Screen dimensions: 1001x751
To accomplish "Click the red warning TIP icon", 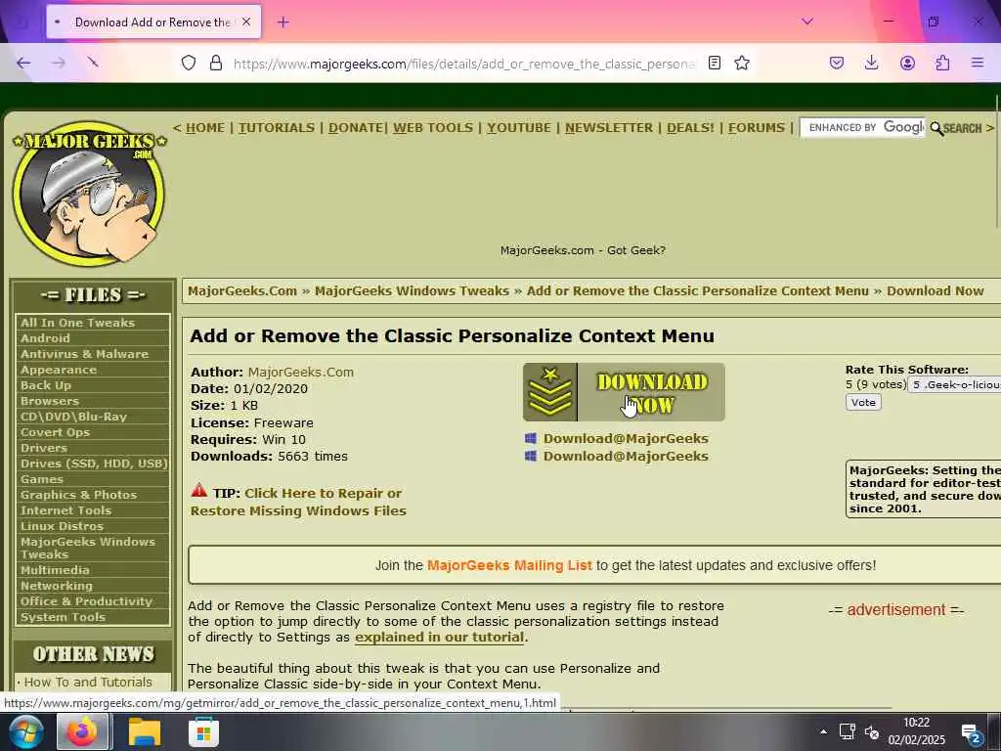I will point(199,491).
